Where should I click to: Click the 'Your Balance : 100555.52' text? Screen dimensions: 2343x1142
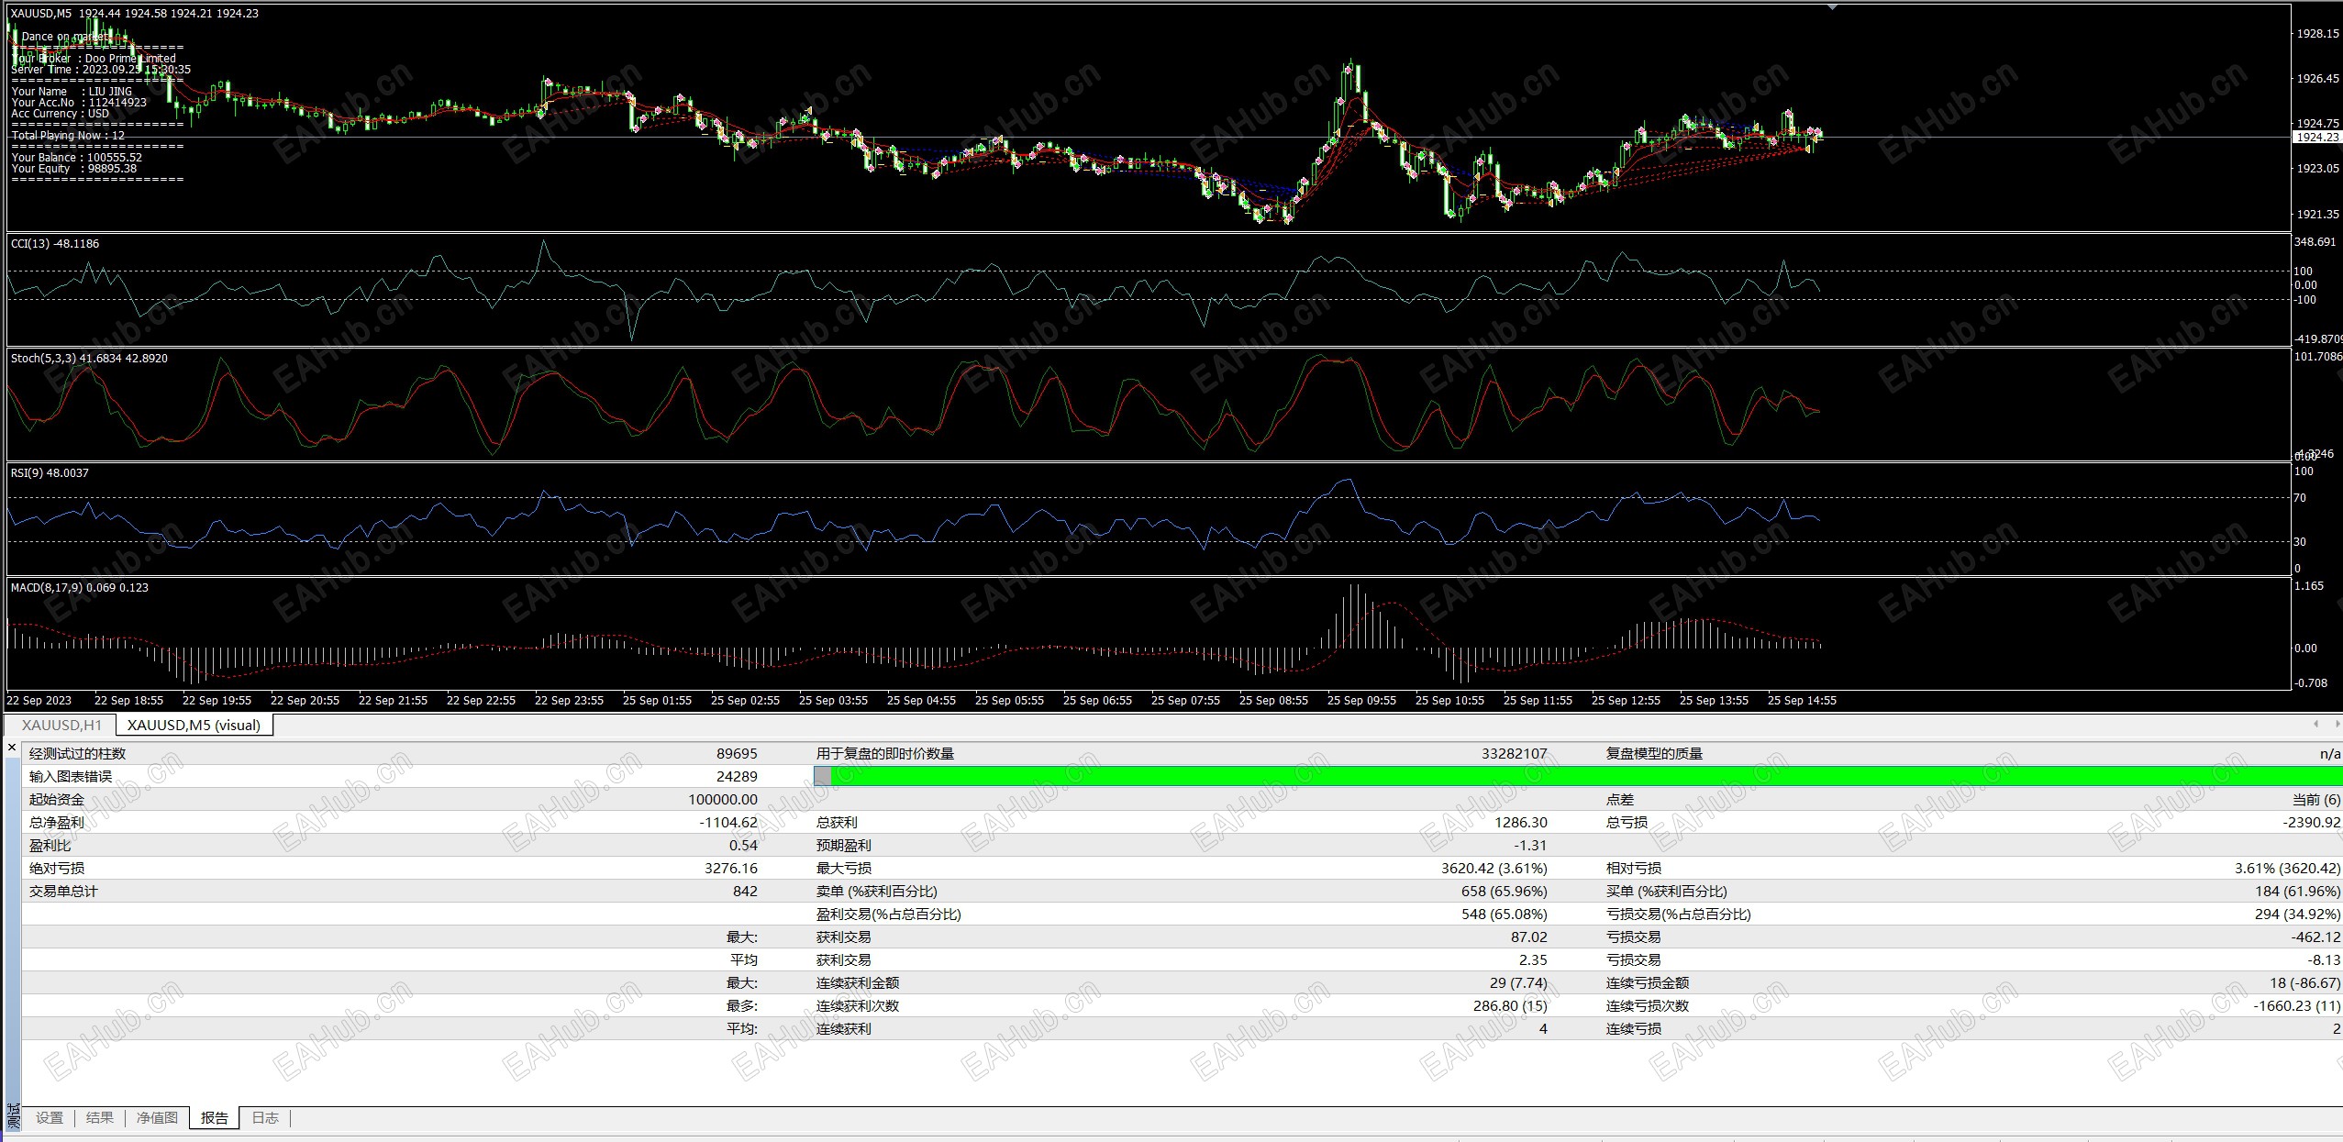tap(77, 158)
